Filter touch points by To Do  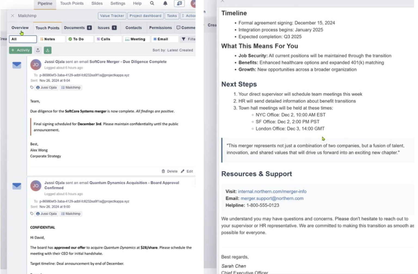pyautogui.click(x=80, y=39)
